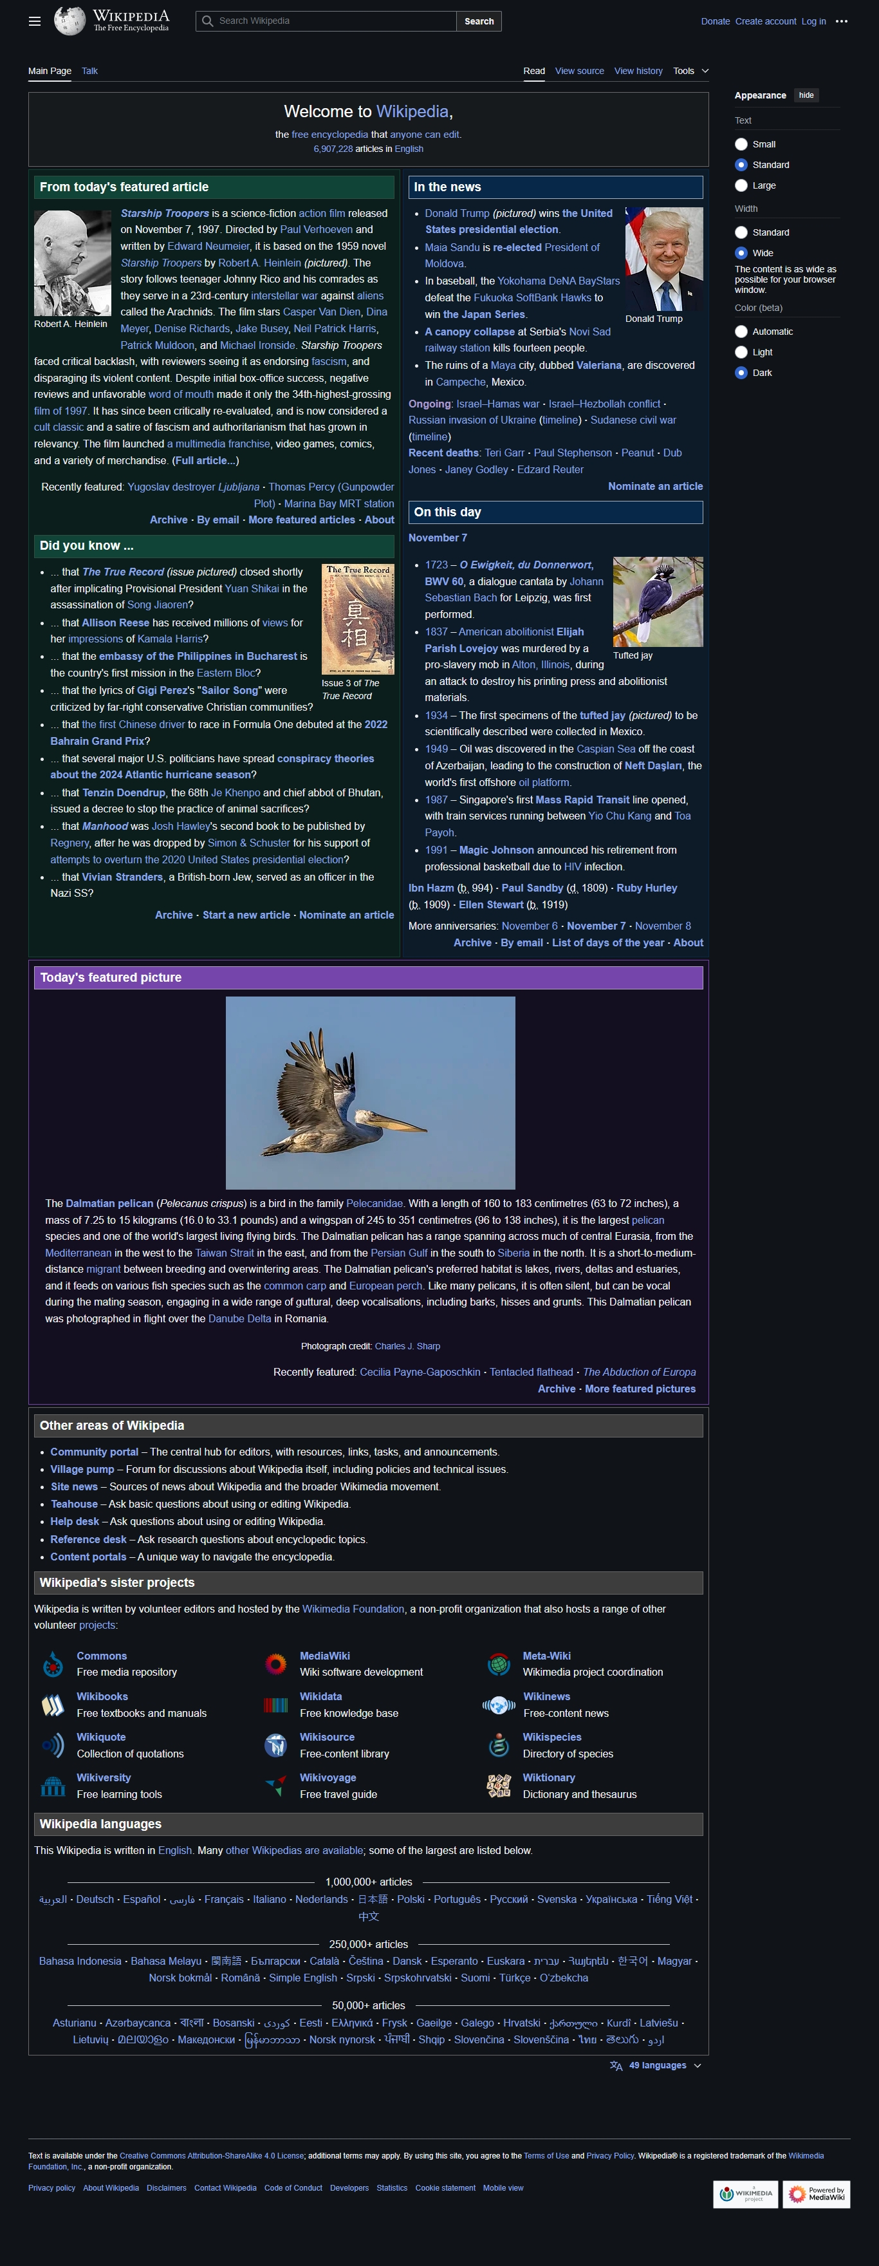This screenshot has width=879, height=2266.
Task: Open the Community portal link
Action: pos(94,1452)
